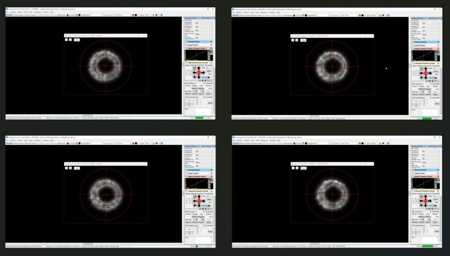Toggle filter wheel Connected checkbox in bottom-right window
The height and width of the screenshot is (256, 450).
431,225
